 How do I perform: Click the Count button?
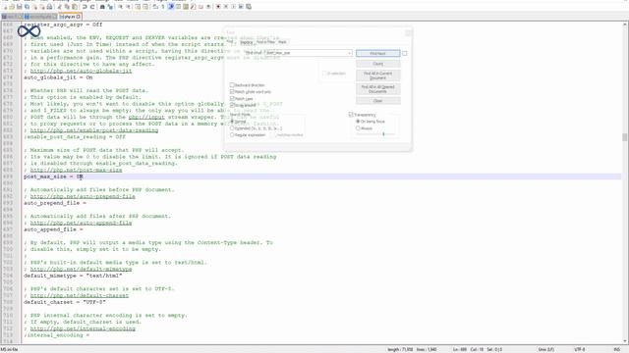click(x=377, y=64)
